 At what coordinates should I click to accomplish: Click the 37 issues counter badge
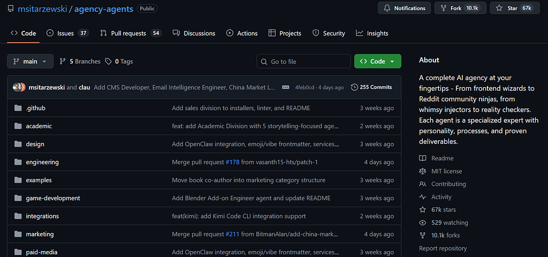[83, 34]
